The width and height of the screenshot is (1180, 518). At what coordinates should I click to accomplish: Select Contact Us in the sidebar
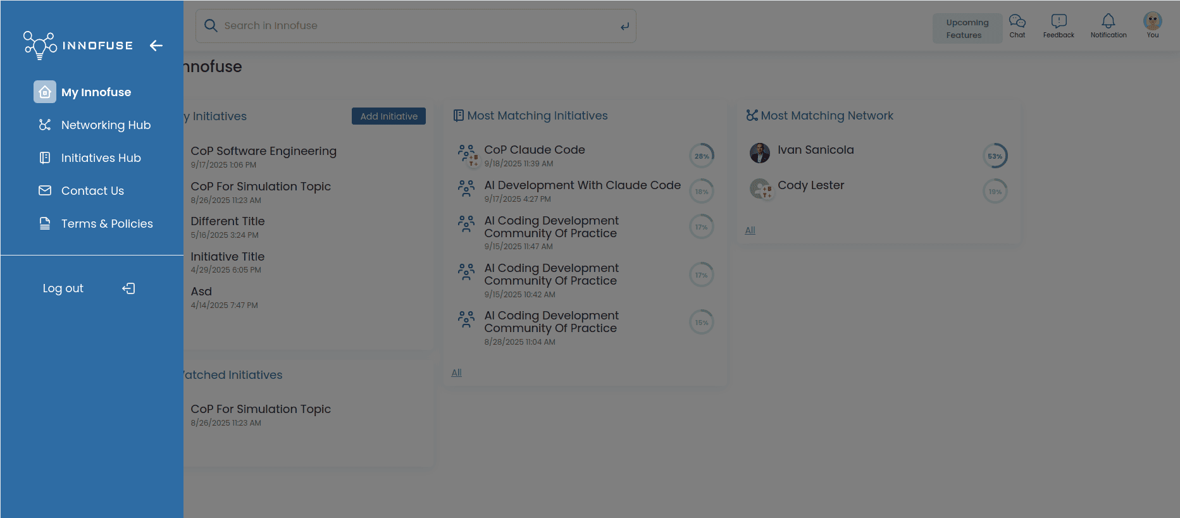point(92,191)
